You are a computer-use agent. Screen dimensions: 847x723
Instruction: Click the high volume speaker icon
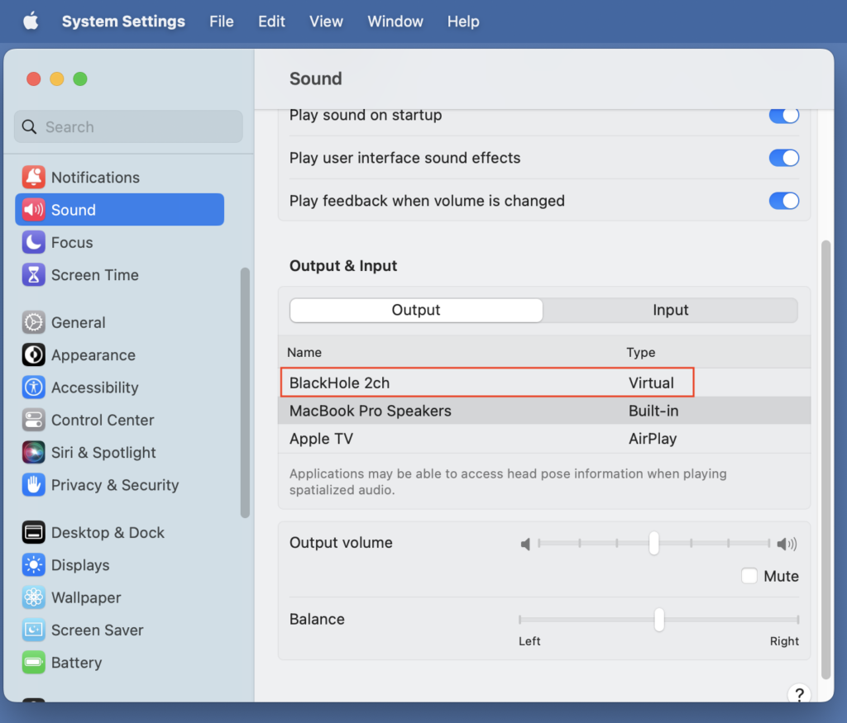[x=787, y=544]
